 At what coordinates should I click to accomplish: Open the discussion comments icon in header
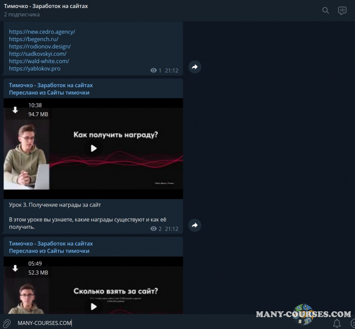coord(342,11)
